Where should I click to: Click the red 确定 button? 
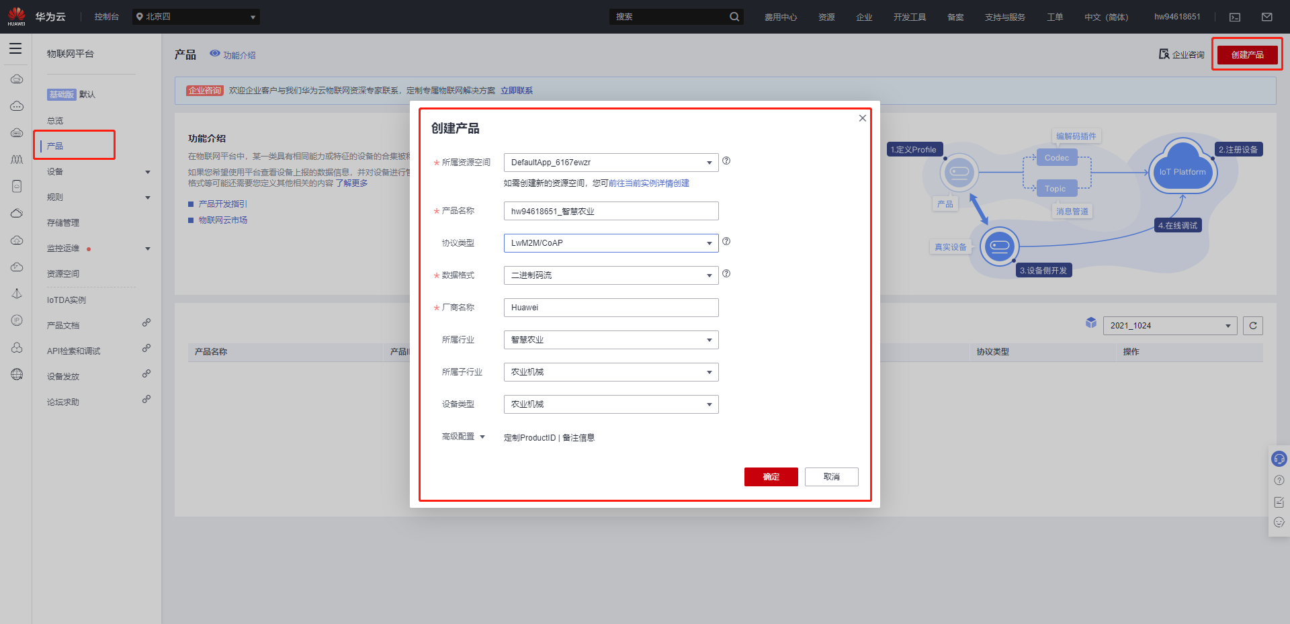click(771, 477)
